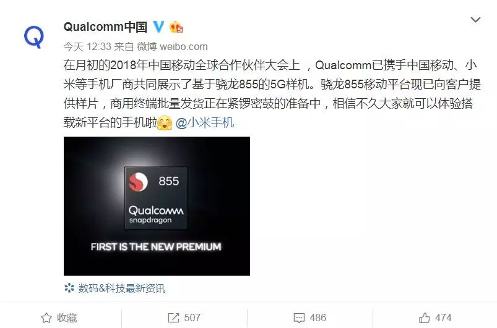The height and width of the screenshot is (328, 497).
Task: Click the hugging face emoji in post
Action: tap(165, 123)
